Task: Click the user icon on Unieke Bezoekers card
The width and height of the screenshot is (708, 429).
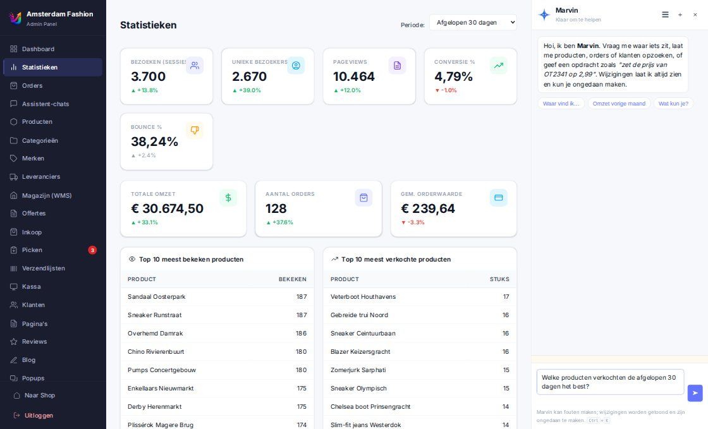Action: pos(296,66)
